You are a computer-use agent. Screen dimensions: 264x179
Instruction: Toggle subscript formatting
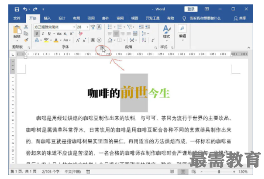click(x=65, y=33)
